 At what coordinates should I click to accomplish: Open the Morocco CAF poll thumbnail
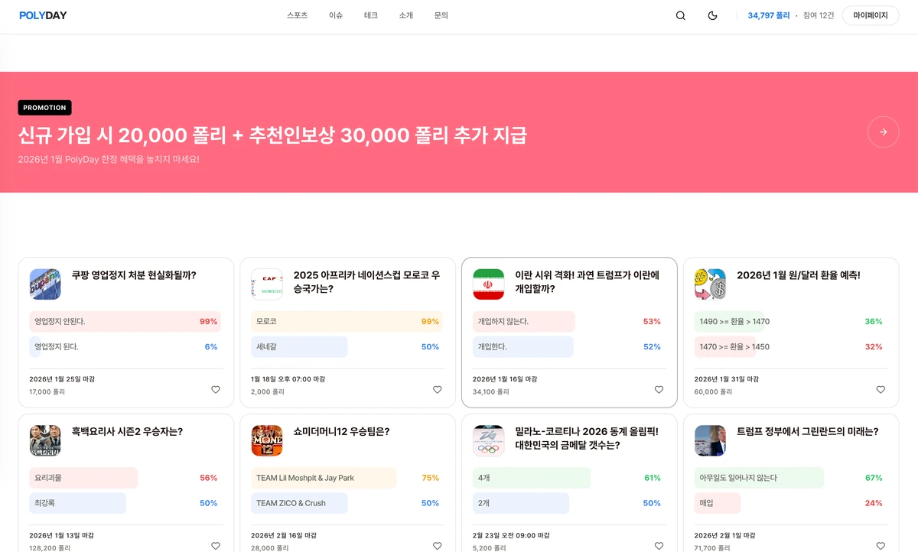pyautogui.click(x=267, y=284)
